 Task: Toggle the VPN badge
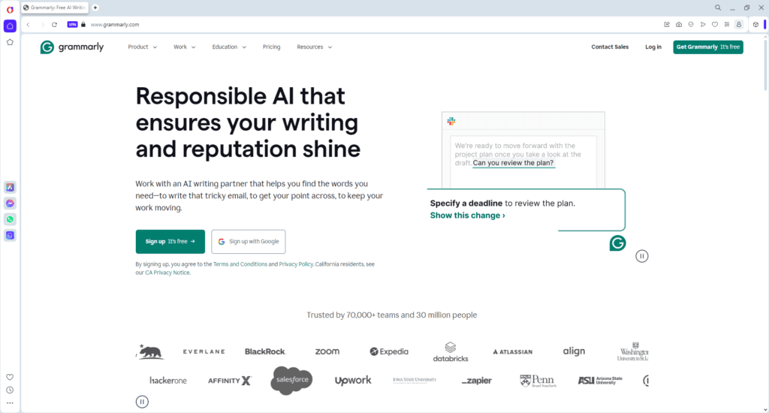(x=73, y=25)
